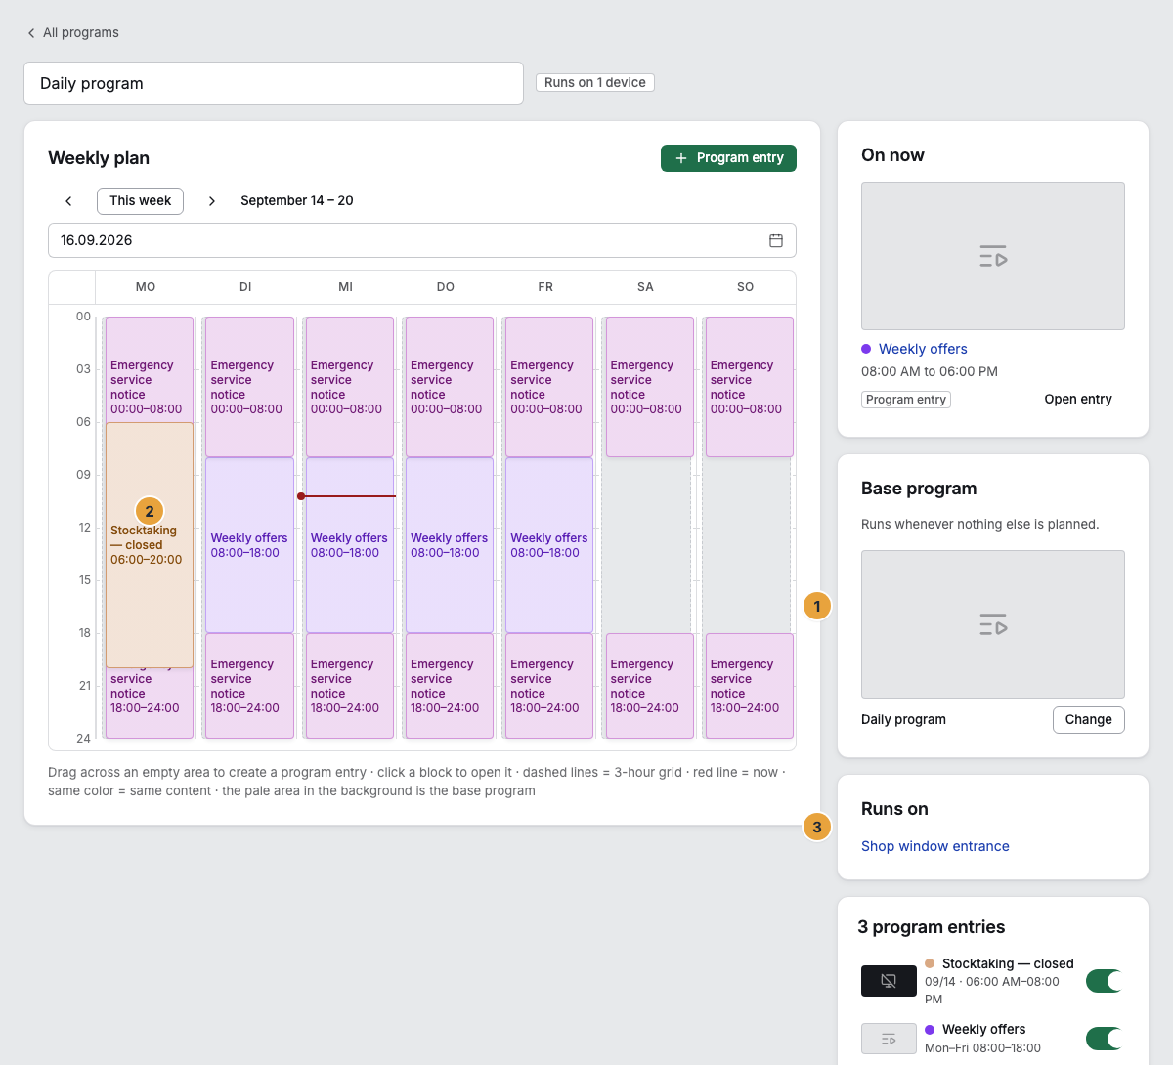Open Thursday's Weekly offers block
Image resolution: width=1173 pixels, height=1065 pixels.
click(450, 545)
